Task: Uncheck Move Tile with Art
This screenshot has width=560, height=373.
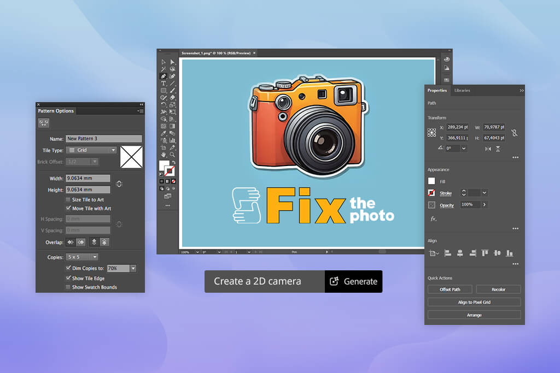Action: pos(68,208)
